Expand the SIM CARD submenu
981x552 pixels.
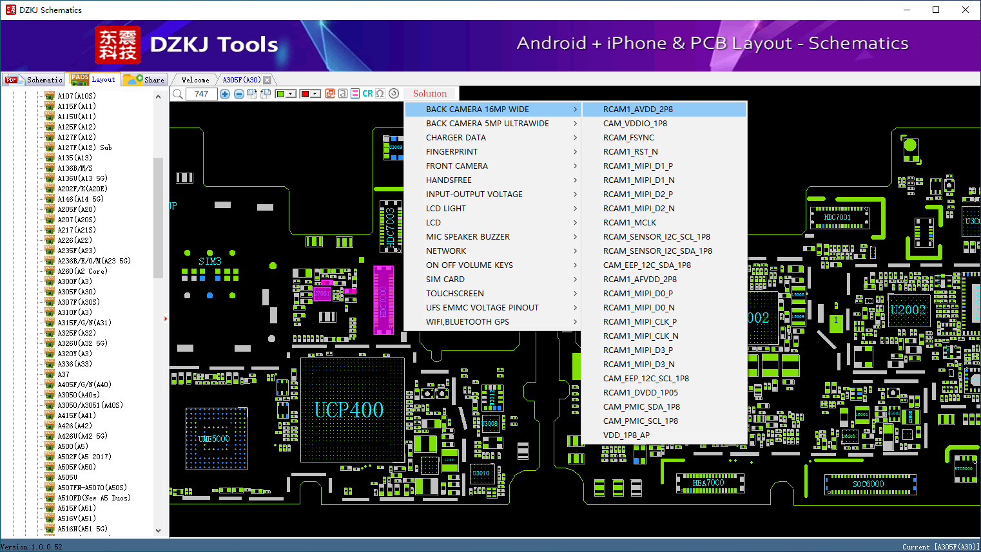point(493,280)
